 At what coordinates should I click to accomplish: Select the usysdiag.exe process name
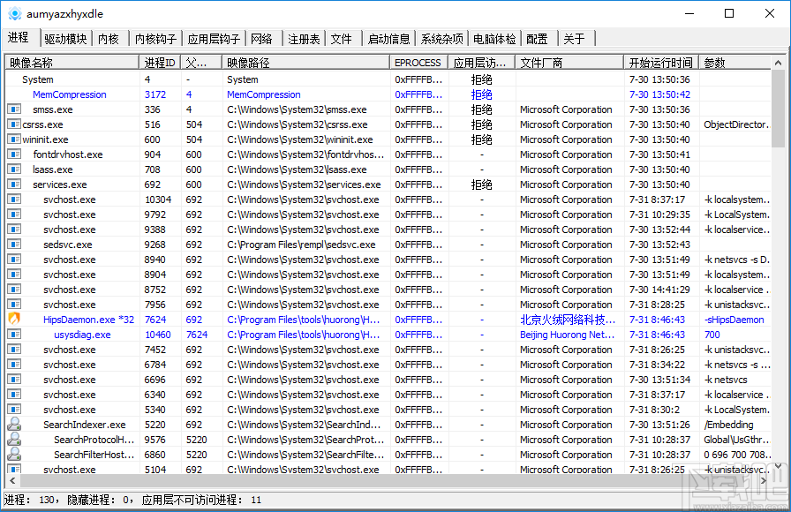click(x=82, y=335)
